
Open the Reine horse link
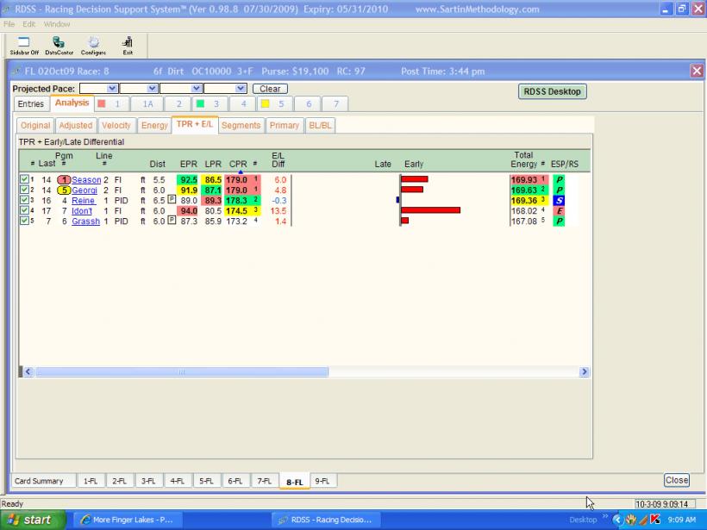[x=83, y=201]
